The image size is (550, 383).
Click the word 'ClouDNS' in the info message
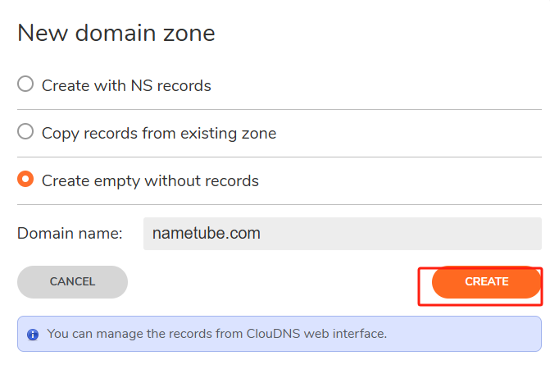[273, 334]
